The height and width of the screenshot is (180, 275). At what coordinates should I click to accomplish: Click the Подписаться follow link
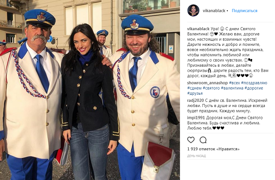click(x=245, y=11)
